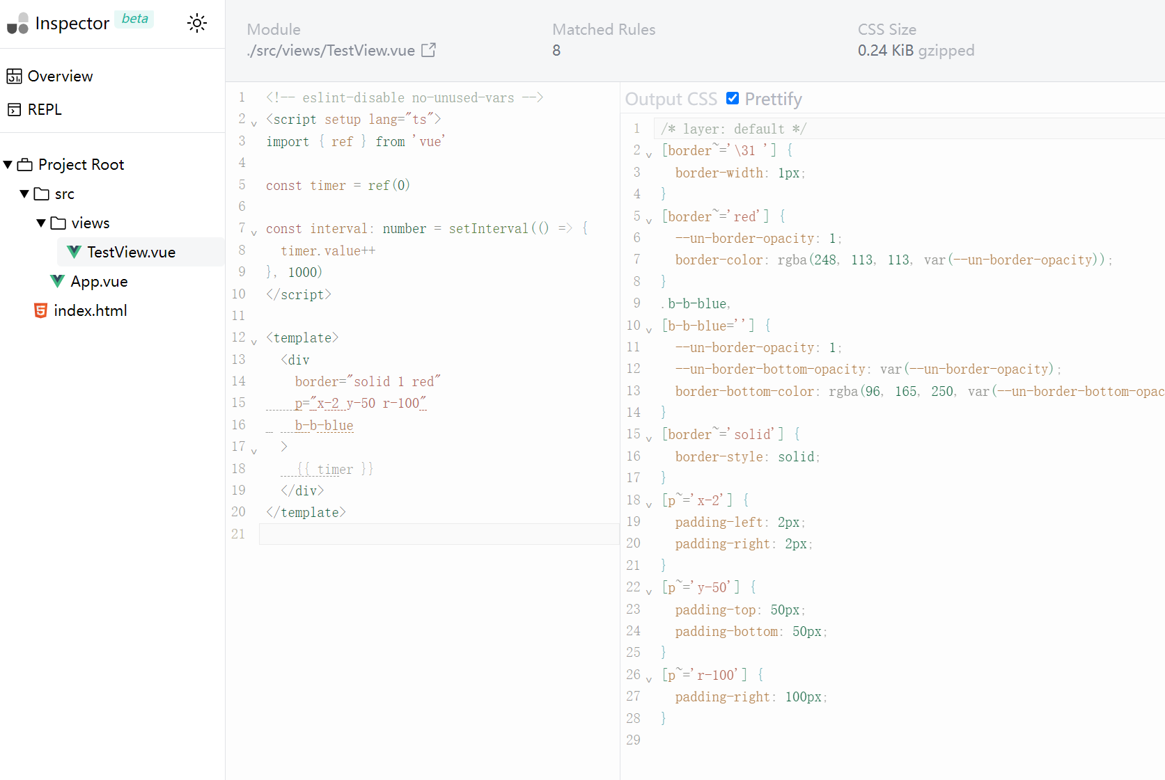Viewport: 1165px width, 780px height.
Task: Uncheck the Prettify checkbox
Action: (x=733, y=98)
